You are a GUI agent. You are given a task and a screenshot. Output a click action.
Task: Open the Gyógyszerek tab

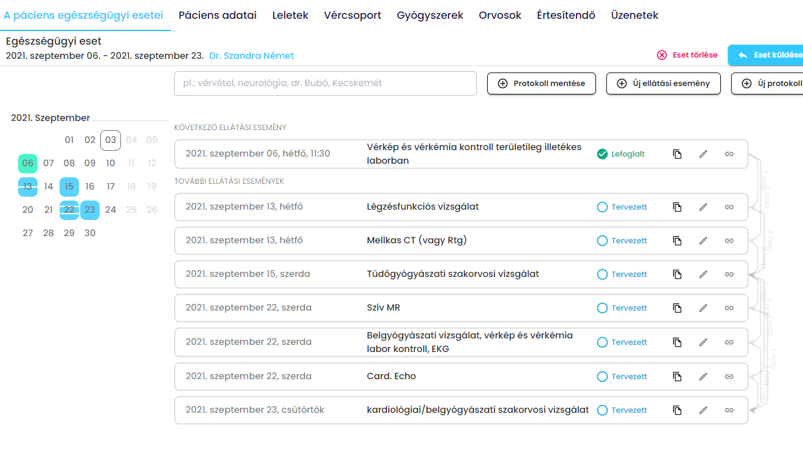coord(430,16)
